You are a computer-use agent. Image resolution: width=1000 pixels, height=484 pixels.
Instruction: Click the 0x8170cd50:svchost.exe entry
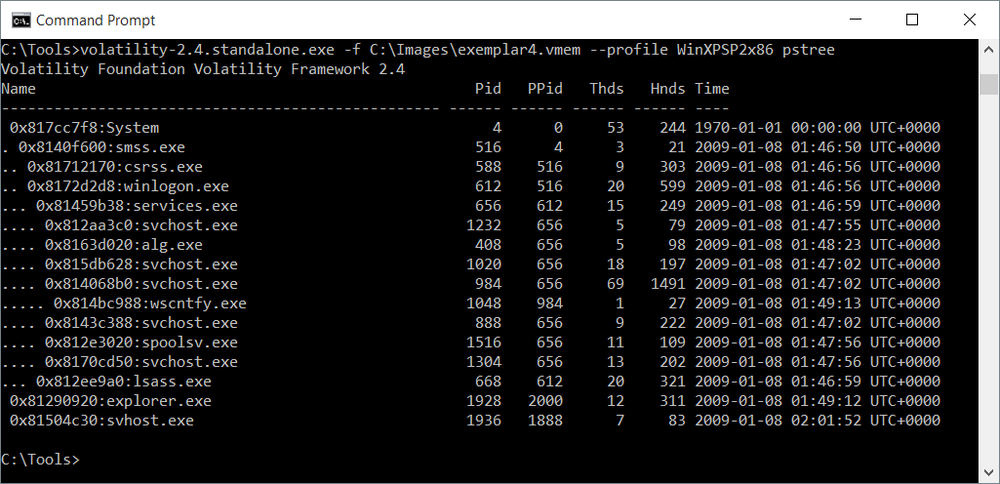click(x=140, y=362)
